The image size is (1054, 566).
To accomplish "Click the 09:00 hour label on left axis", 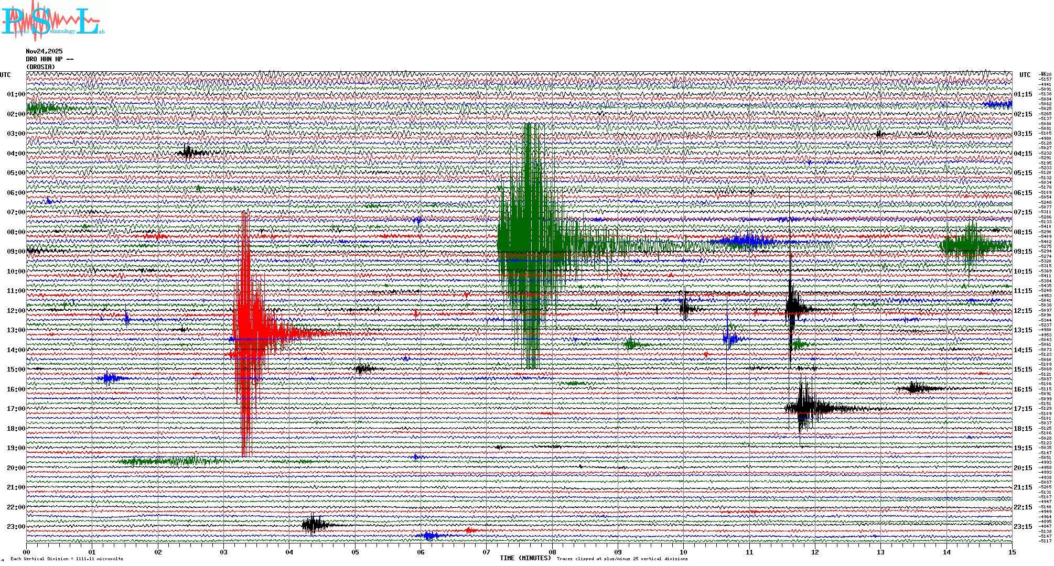I will pos(16,252).
